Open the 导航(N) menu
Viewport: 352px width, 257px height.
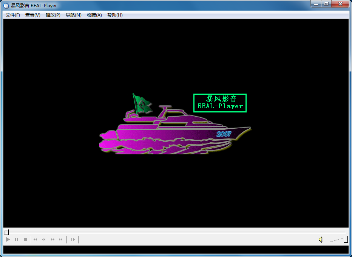73,15
